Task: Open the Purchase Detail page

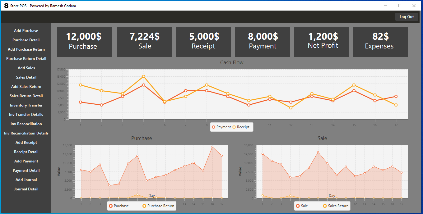Action: tap(26, 40)
